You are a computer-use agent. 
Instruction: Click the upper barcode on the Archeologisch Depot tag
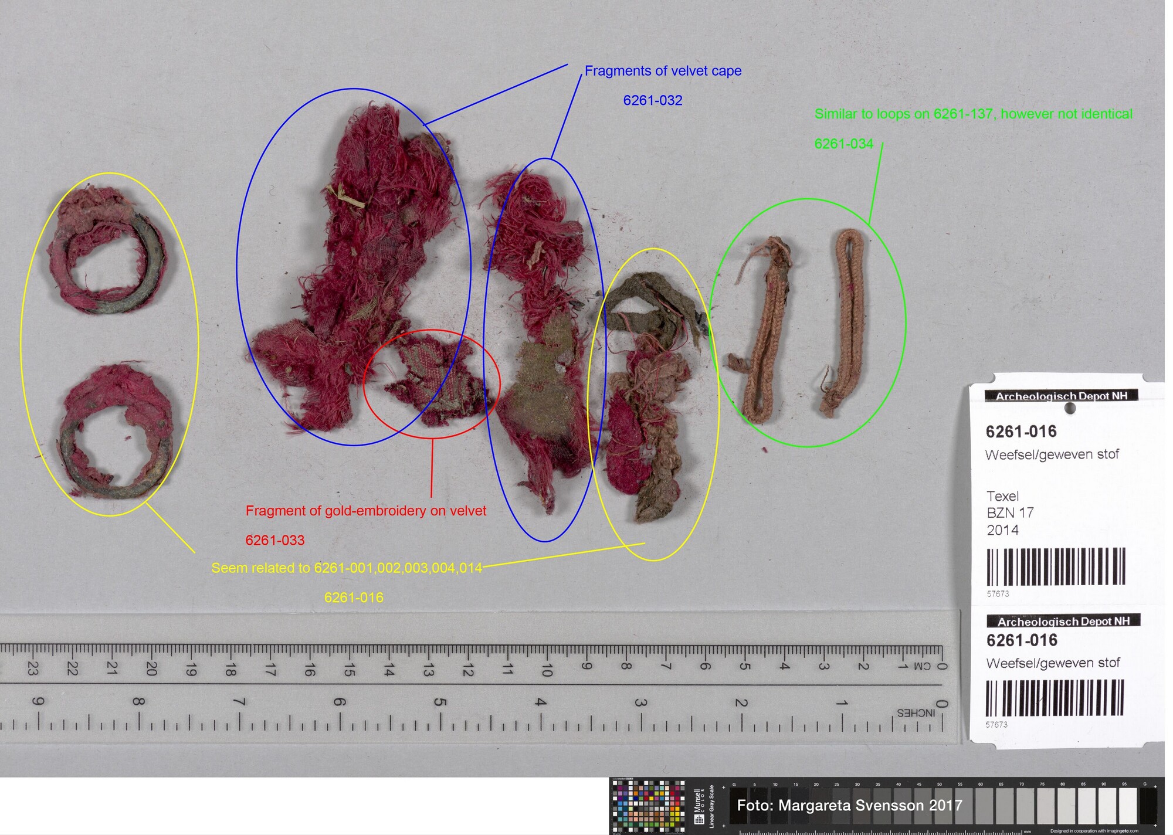click(1056, 566)
